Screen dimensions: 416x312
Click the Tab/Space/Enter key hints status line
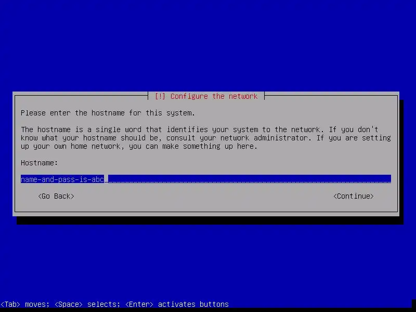pyautogui.click(x=114, y=304)
